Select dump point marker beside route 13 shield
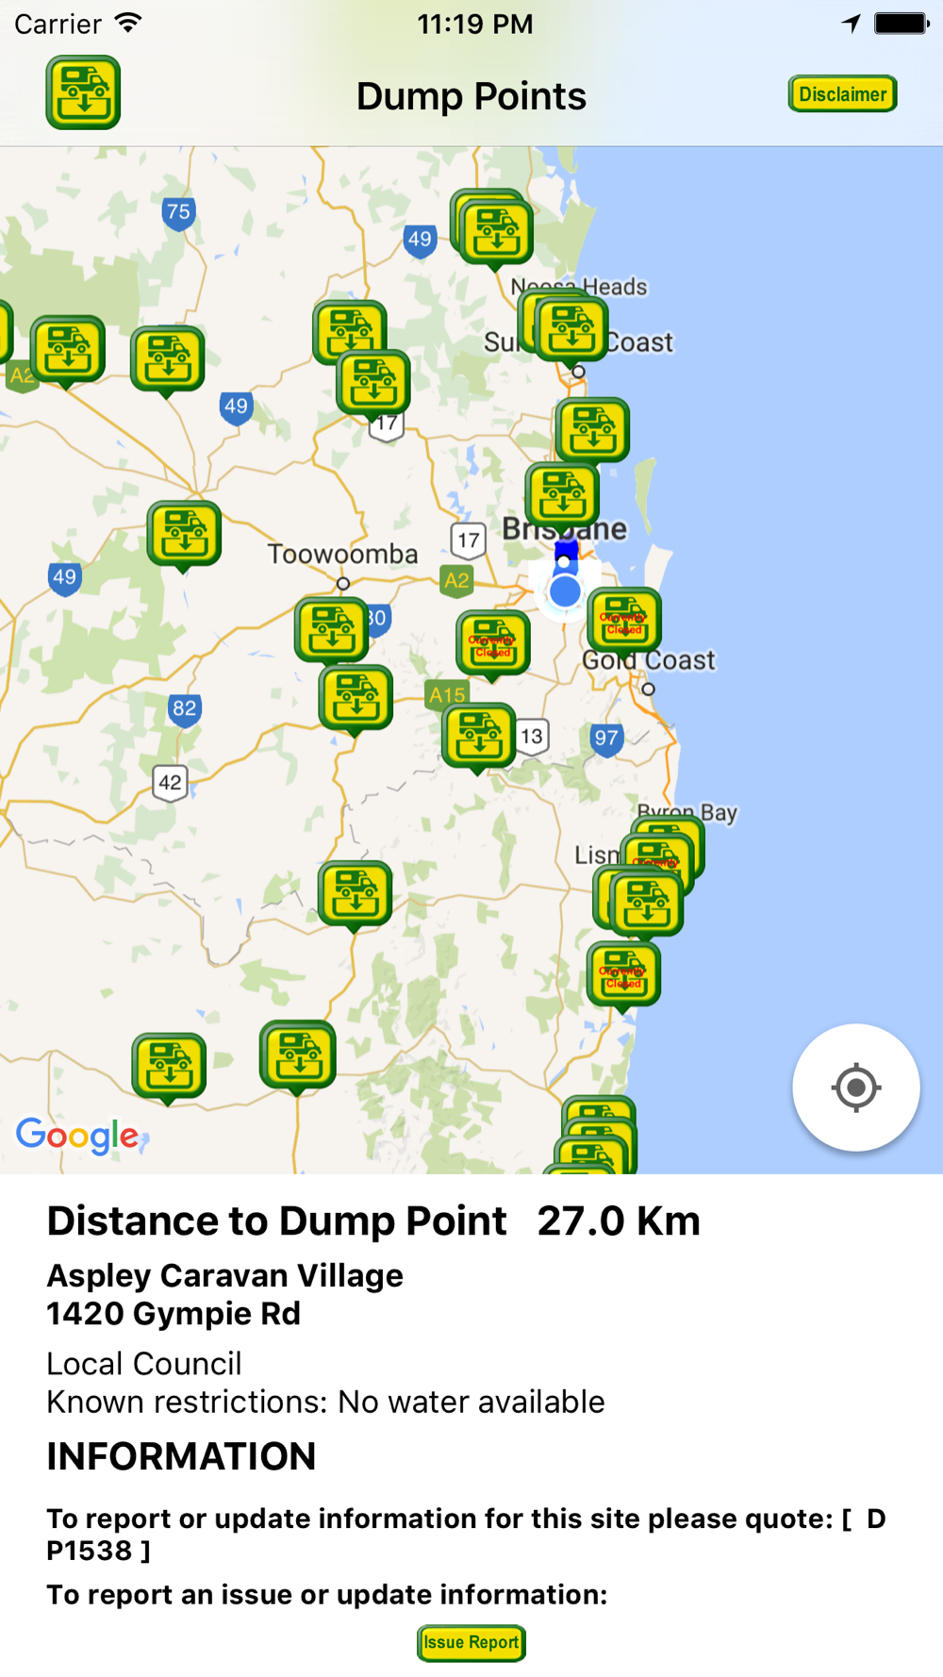Image resolution: width=943 pixels, height=1677 pixels. [x=479, y=738]
